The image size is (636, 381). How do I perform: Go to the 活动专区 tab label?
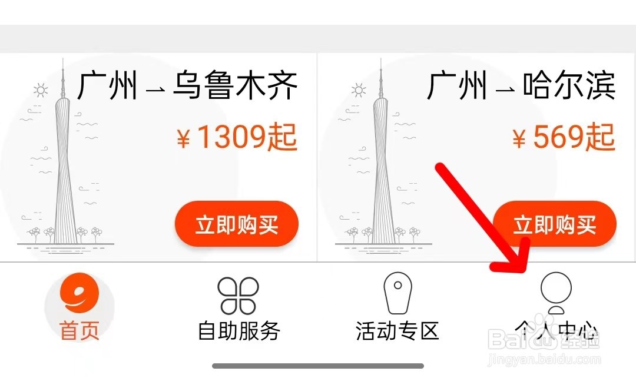pyautogui.click(x=397, y=330)
